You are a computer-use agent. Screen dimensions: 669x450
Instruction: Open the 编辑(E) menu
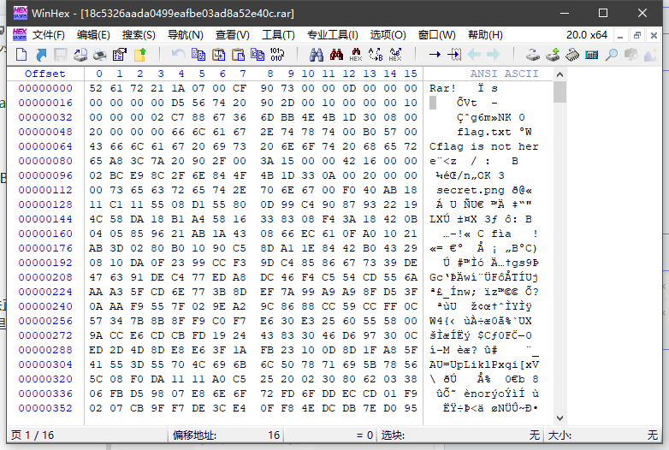[93, 35]
